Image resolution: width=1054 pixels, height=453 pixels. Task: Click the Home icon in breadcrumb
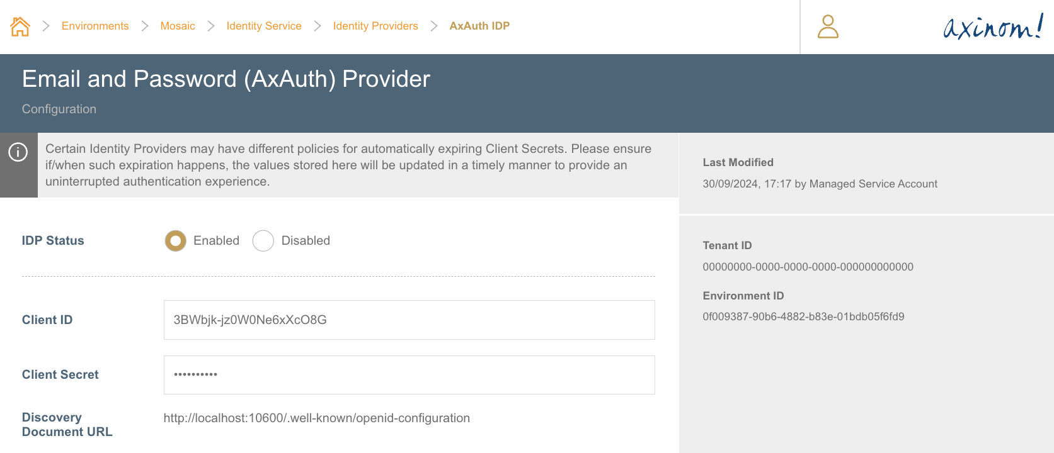[x=20, y=26]
